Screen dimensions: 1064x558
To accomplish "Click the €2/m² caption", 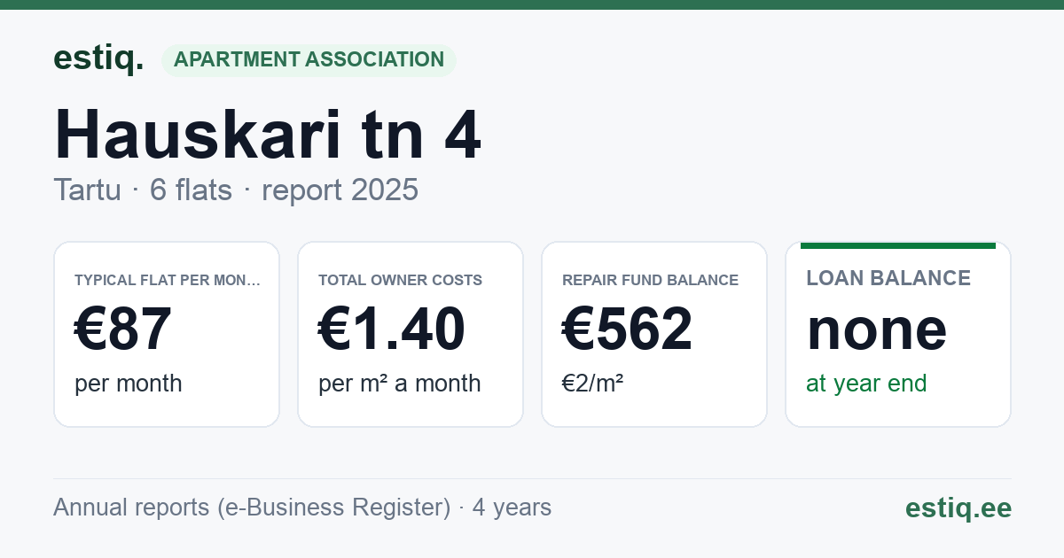I will [592, 384].
